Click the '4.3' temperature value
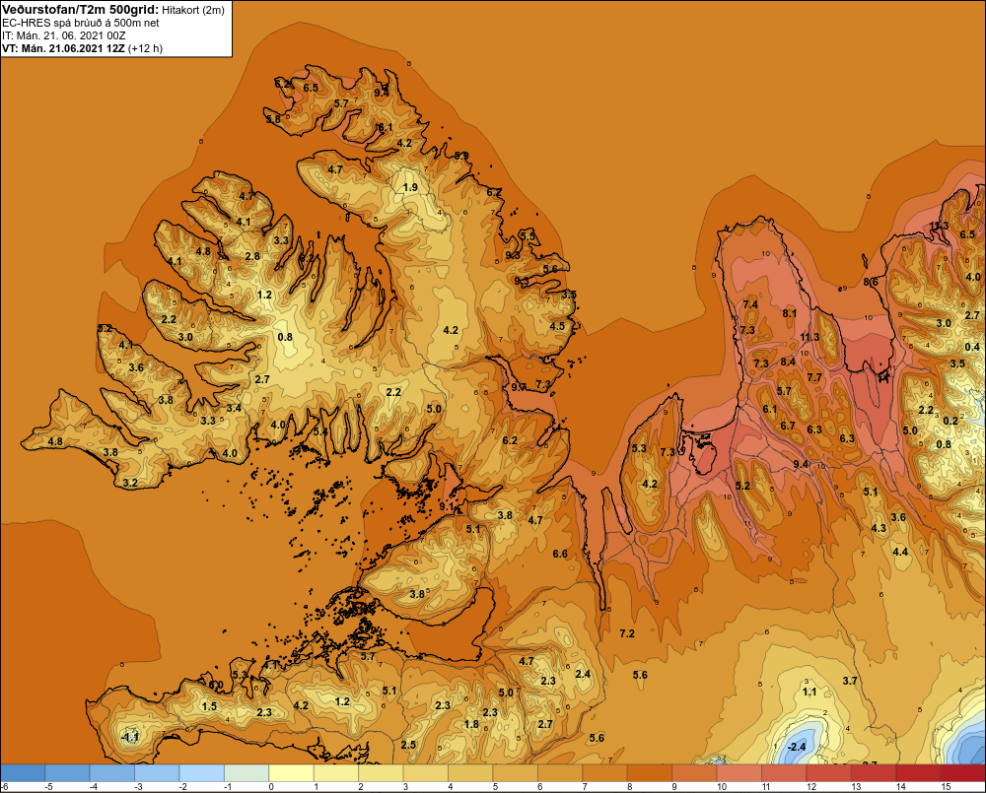Viewport: 986px width, 793px height. pyautogui.click(x=879, y=528)
